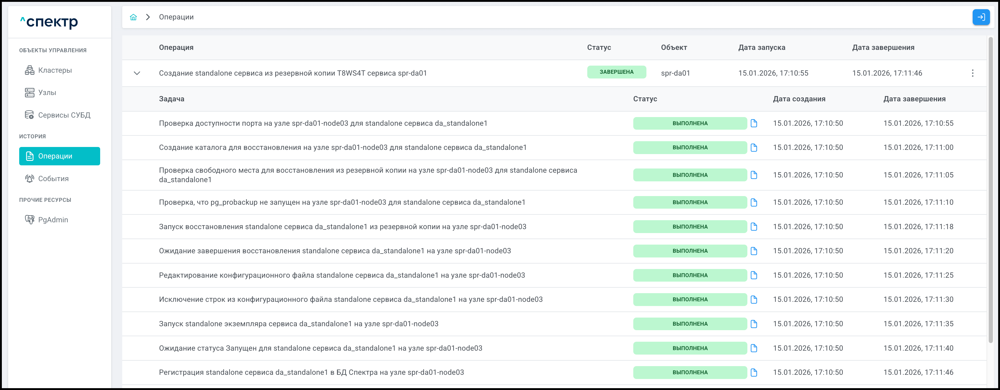Click the logout icon button top right
Viewport: 1000px width, 390px height.
[x=981, y=17]
